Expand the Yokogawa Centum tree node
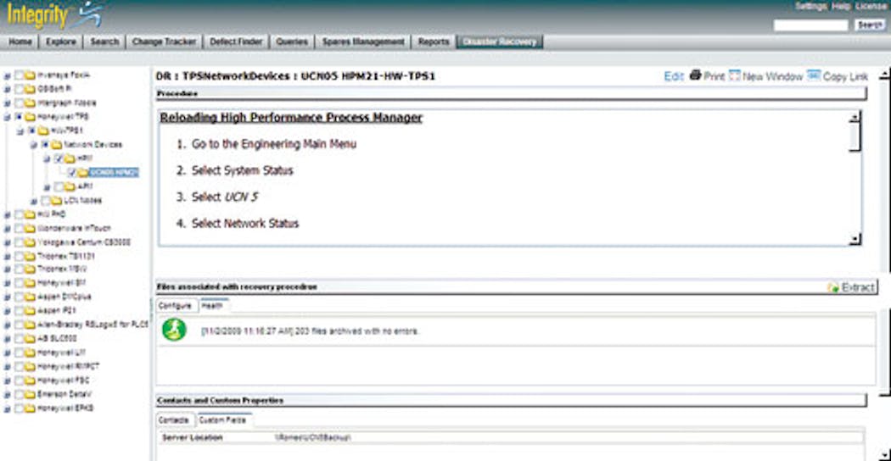The image size is (891, 461). coord(8,243)
